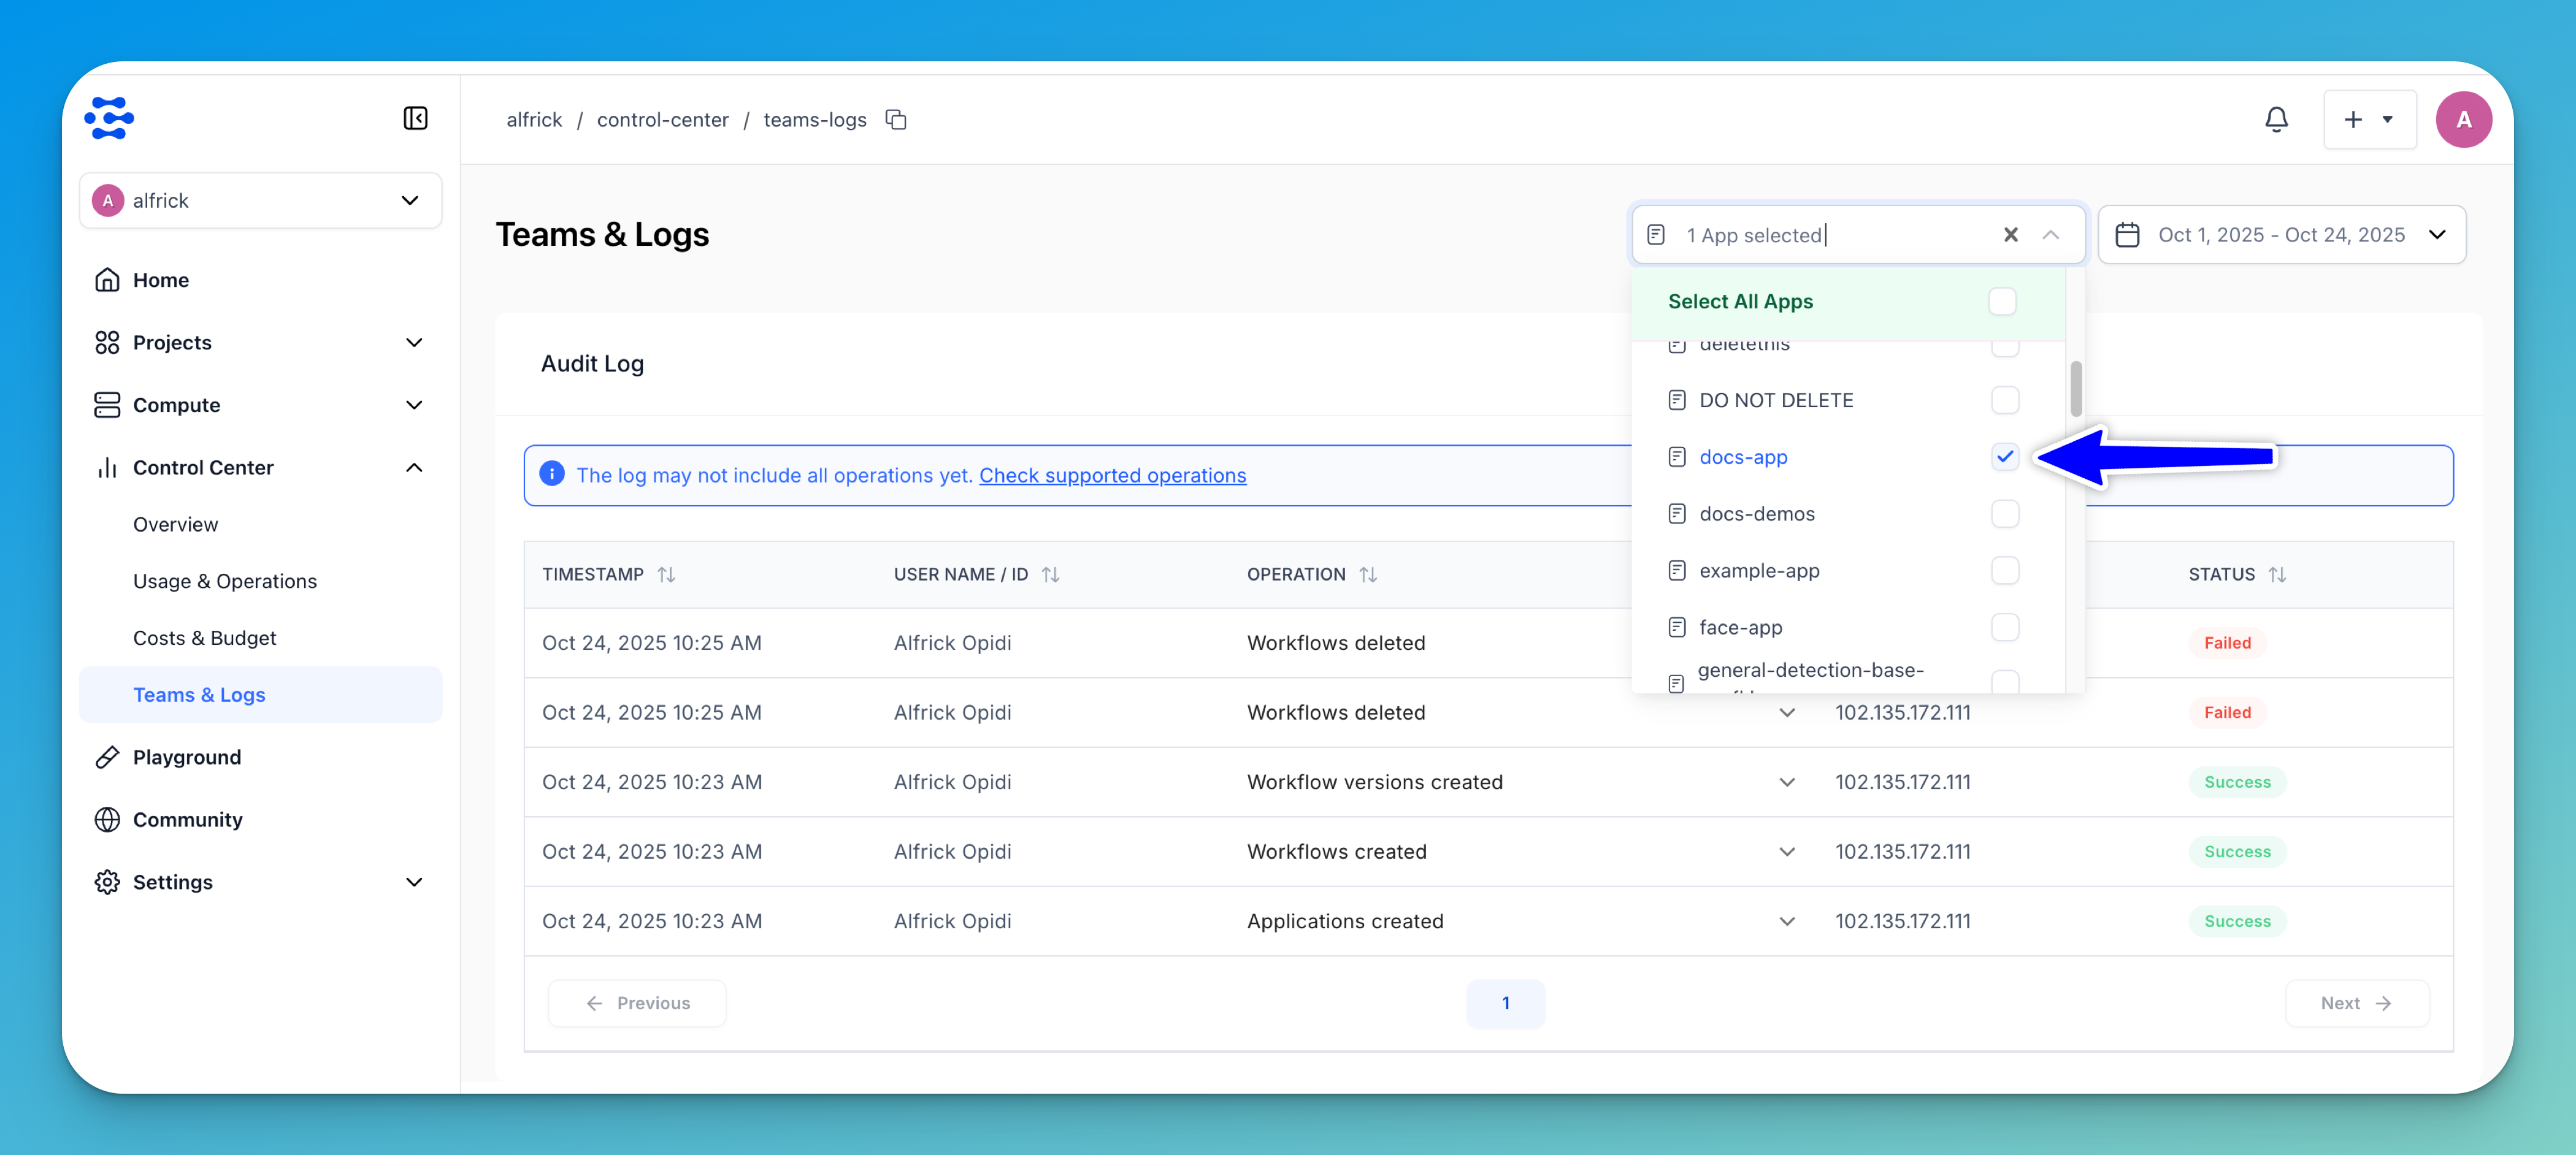The image size is (2576, 1155).
Task: Open the date range dropdown
Action: point(2281,235)
